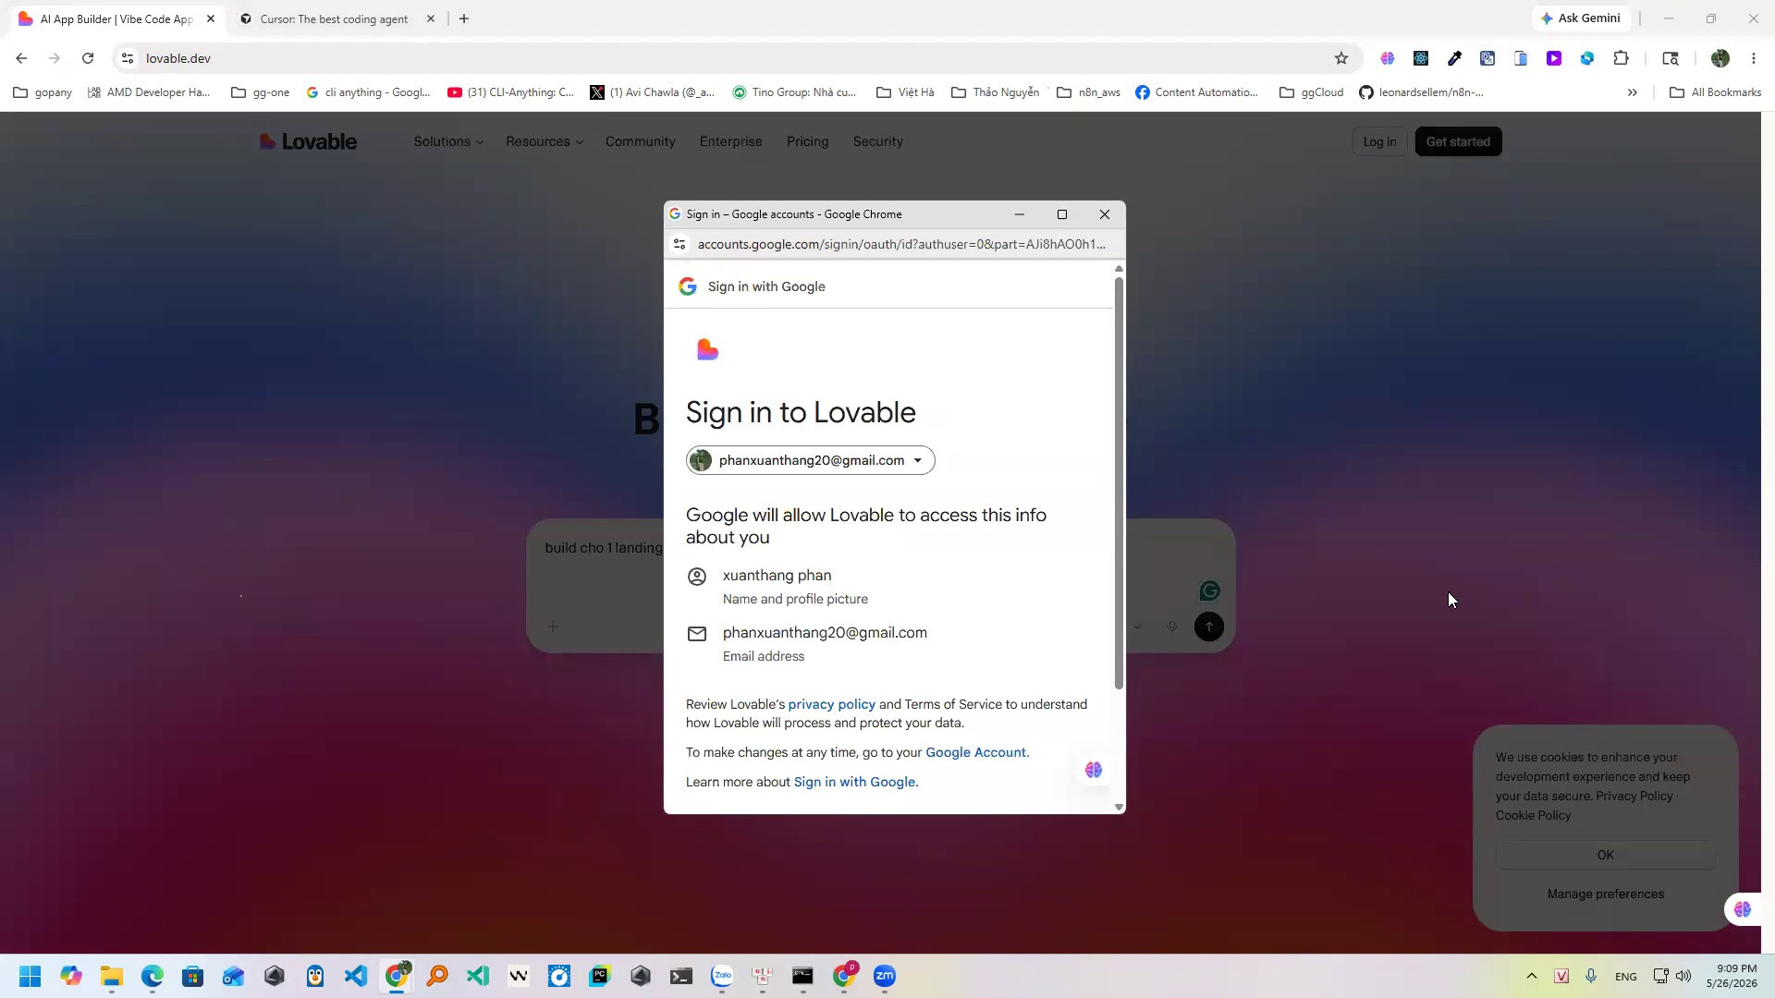Open the ENG language indicator in tray
This screenshot has height=998, width=1775.
pos(1625,977)
